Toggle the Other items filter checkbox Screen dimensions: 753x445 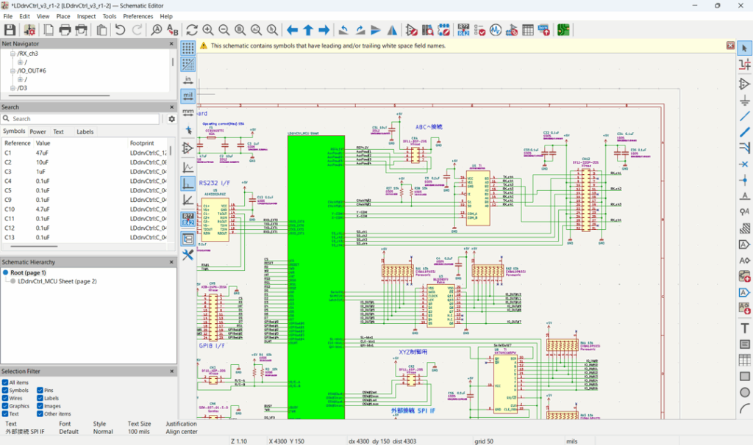pyautogui.click(x=40, y=413)
